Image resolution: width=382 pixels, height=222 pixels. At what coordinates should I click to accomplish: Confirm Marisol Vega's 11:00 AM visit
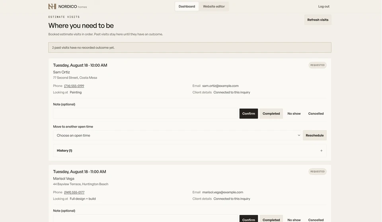coord(248,219)
